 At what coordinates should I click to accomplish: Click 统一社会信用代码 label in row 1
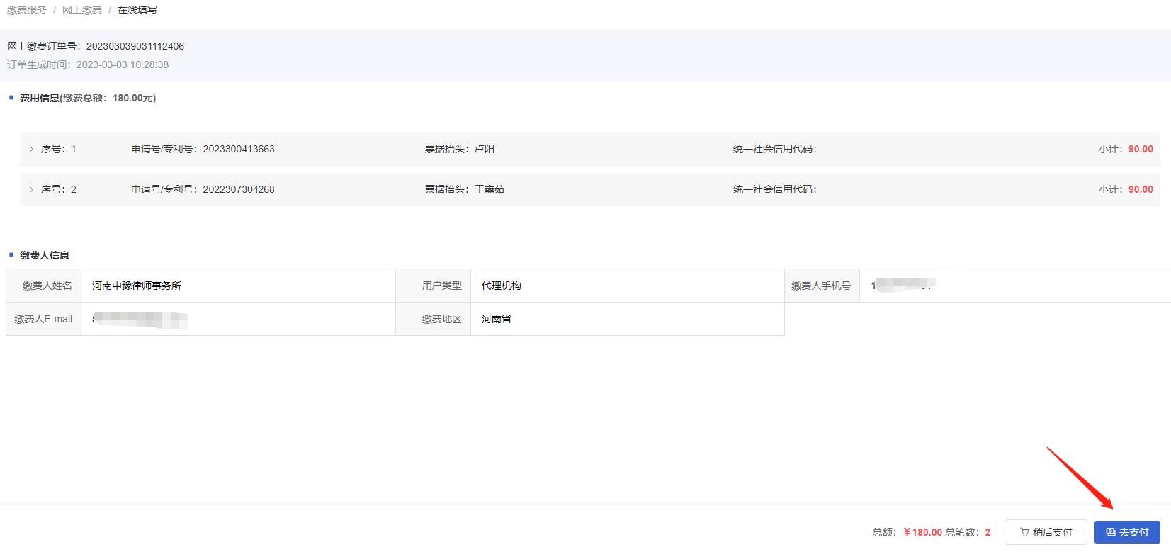pos(775,149)
